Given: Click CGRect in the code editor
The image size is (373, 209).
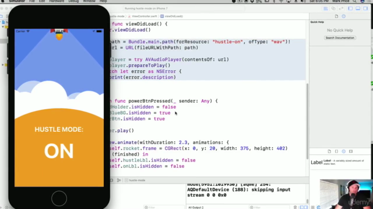Looking at the screenshot, I should (173, 149).
